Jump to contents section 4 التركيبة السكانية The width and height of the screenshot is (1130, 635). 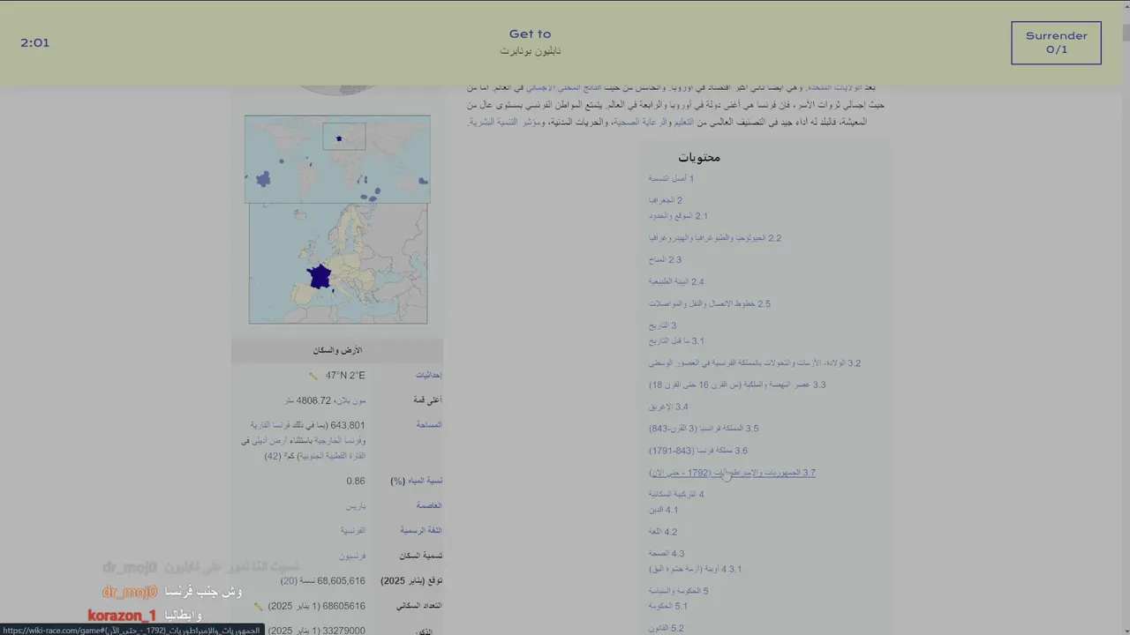(x=676, y=495)
